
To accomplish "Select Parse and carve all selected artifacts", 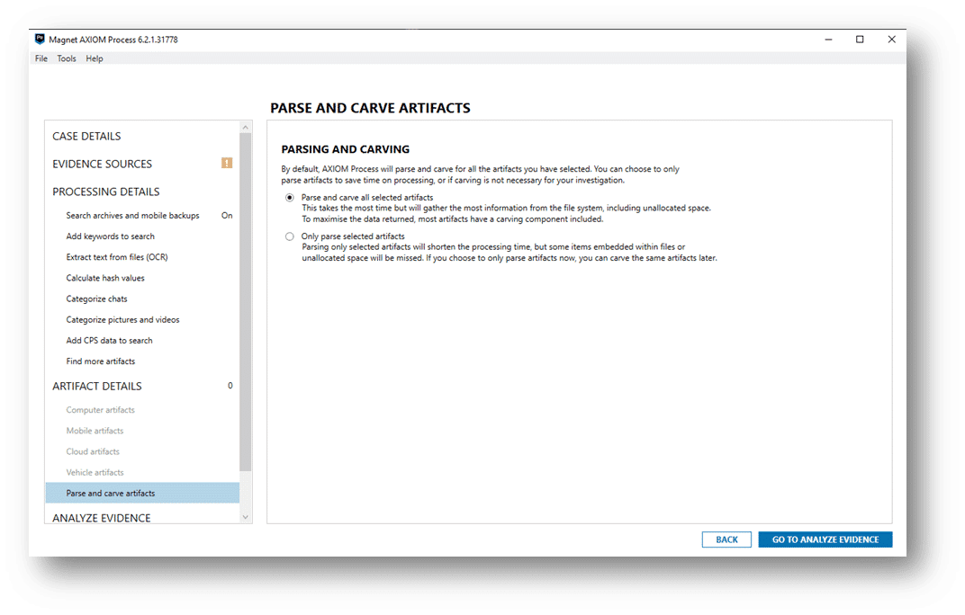I will pyautogui.click(x=289, y=198).
